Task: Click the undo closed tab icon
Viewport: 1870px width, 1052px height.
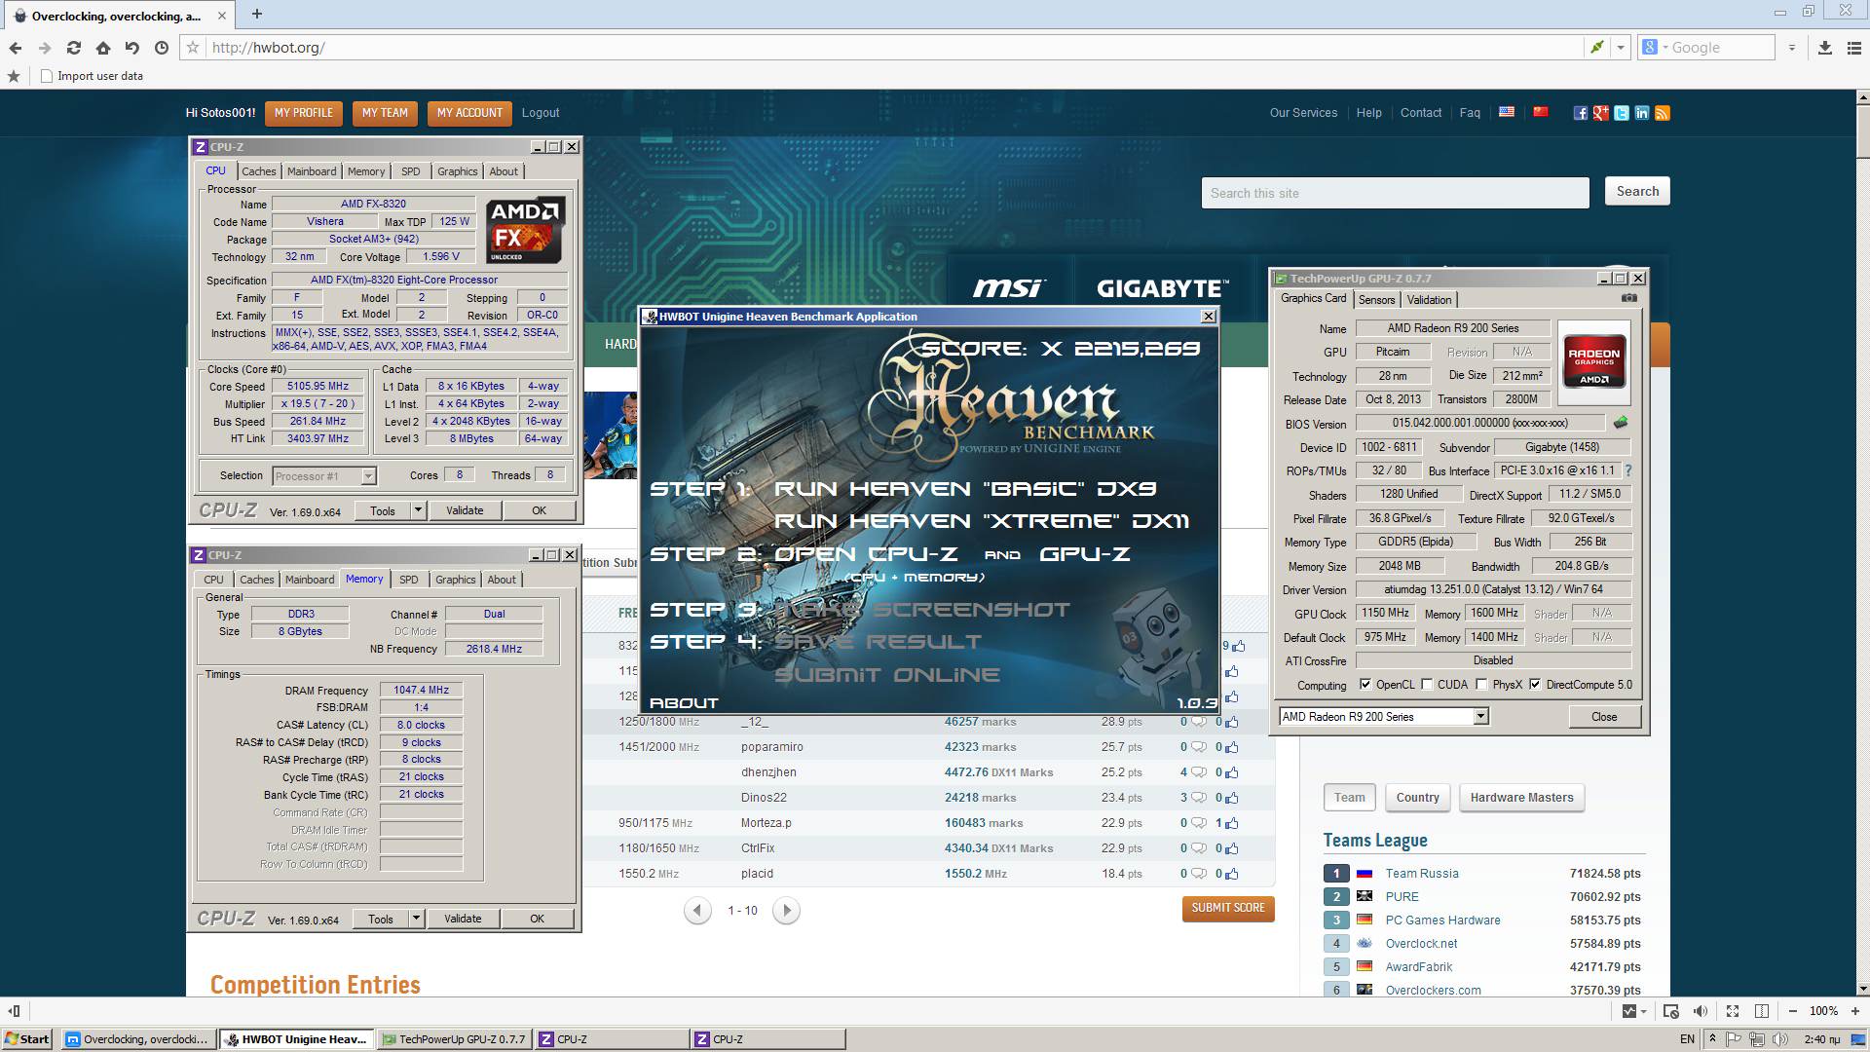Action: tap(132, 48)
